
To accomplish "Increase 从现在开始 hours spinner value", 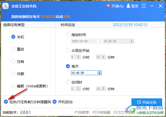I will pyautogui.click(x=78, y=56).
